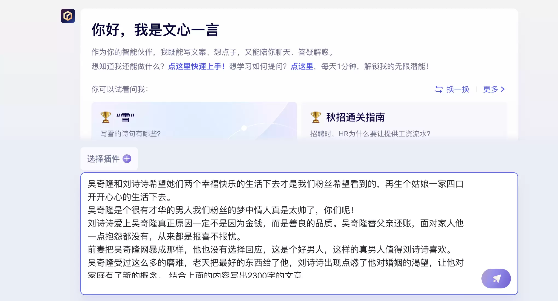558x301 pixels.
Task: Click the 点这里快速上手 link
Action: (196, 66)
